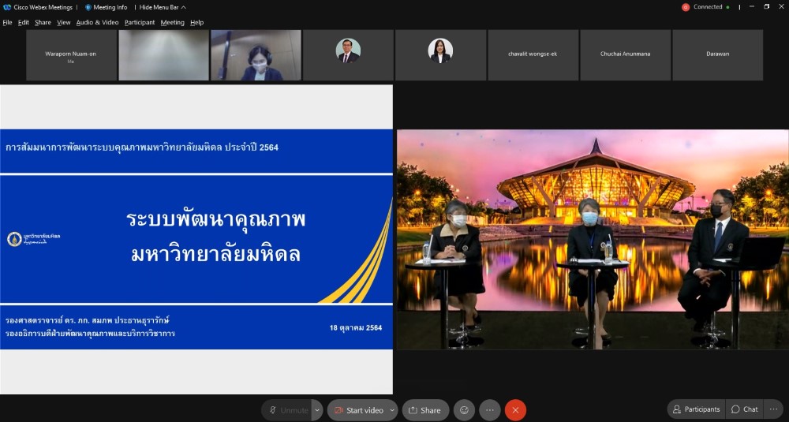Image resolution: width=789 pixels, height=422 pixels.
Task: Toggle the Participants panel
Action: (696, 409)
